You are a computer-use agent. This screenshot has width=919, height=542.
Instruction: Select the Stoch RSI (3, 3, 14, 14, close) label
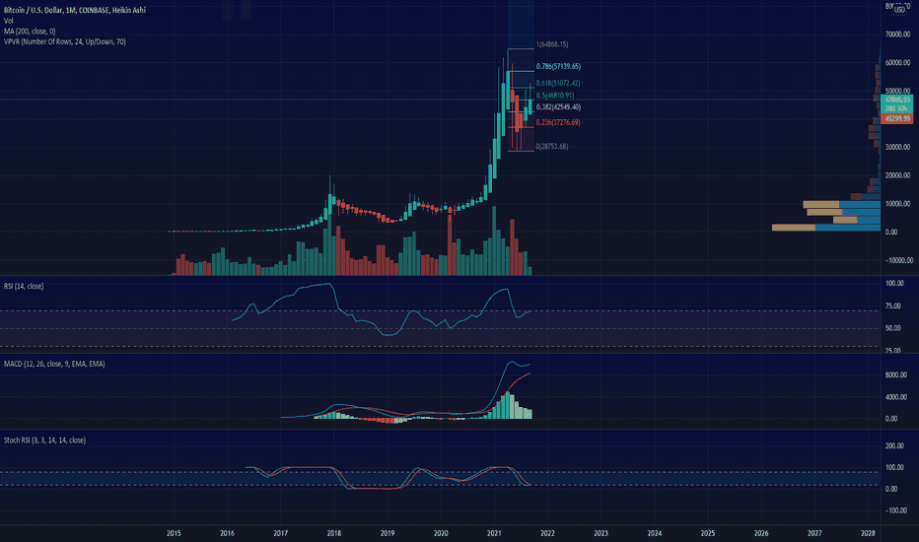tap(44, 440)
